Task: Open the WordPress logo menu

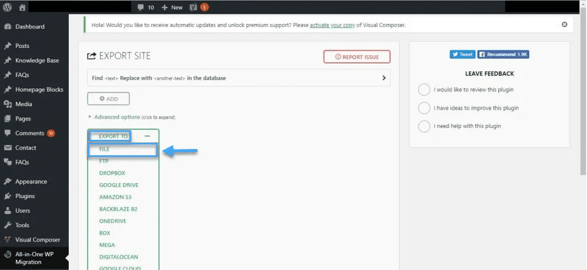Action: 7,7
